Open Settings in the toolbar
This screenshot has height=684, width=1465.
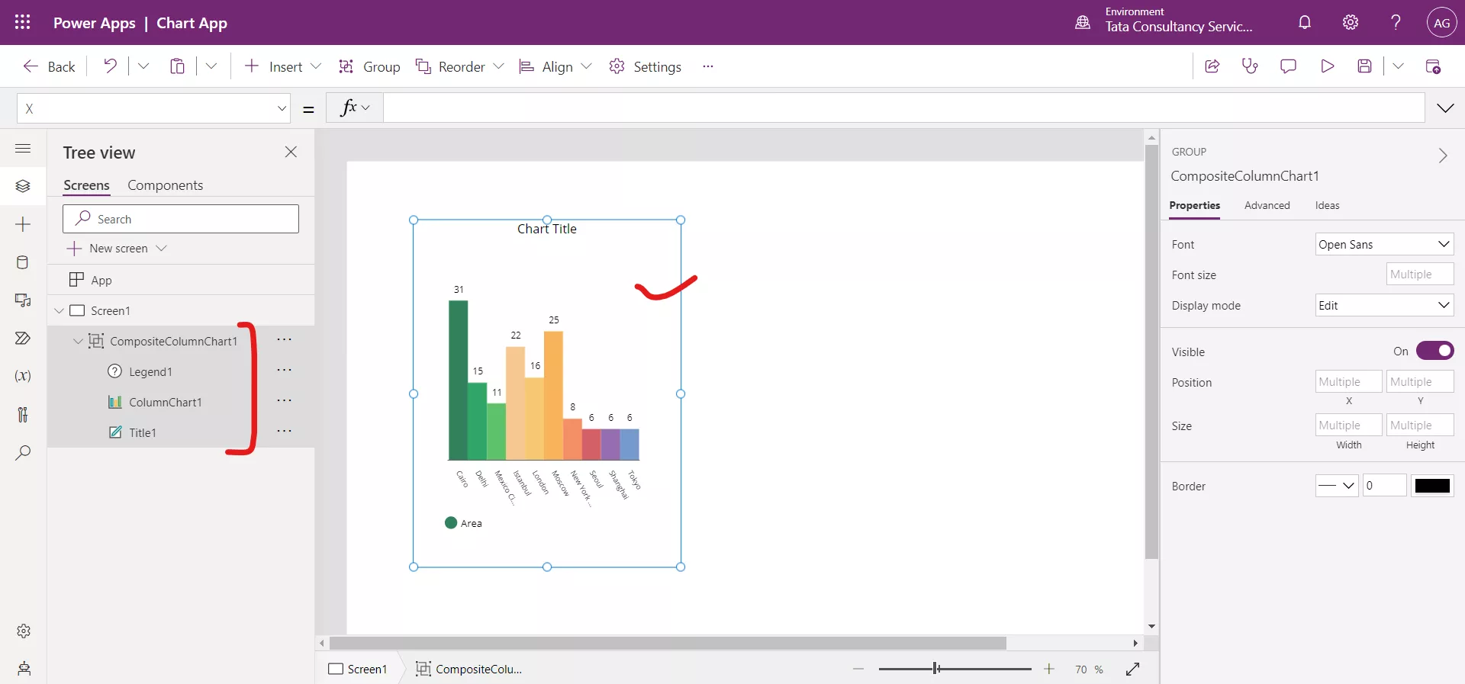(645, 66)
